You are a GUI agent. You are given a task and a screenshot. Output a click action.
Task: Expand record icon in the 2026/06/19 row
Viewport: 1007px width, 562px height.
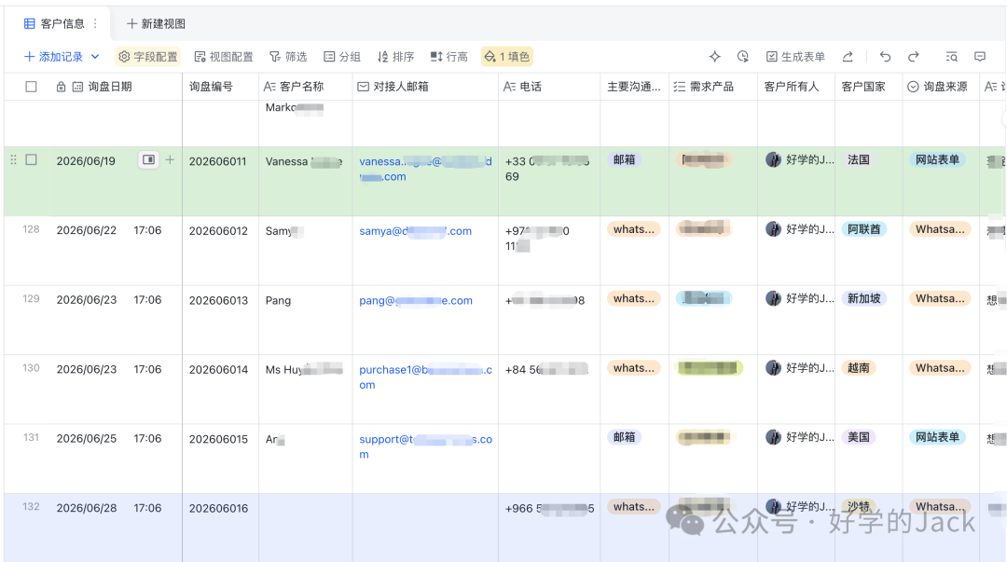point(148,160)
